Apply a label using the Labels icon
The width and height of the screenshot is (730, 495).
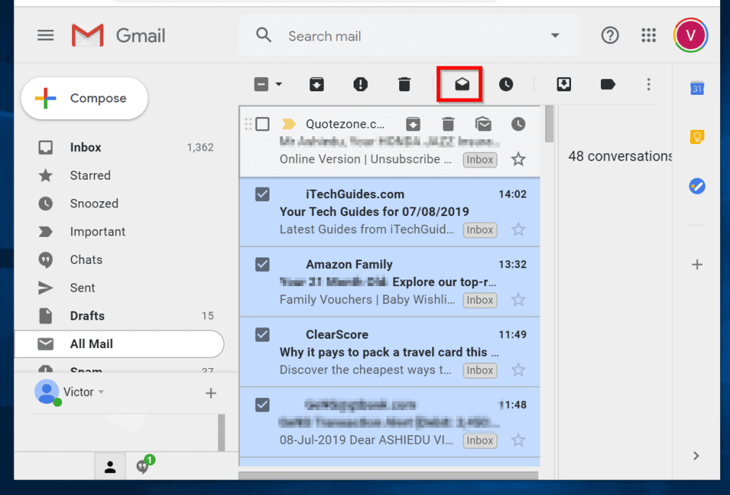(607, 84)
